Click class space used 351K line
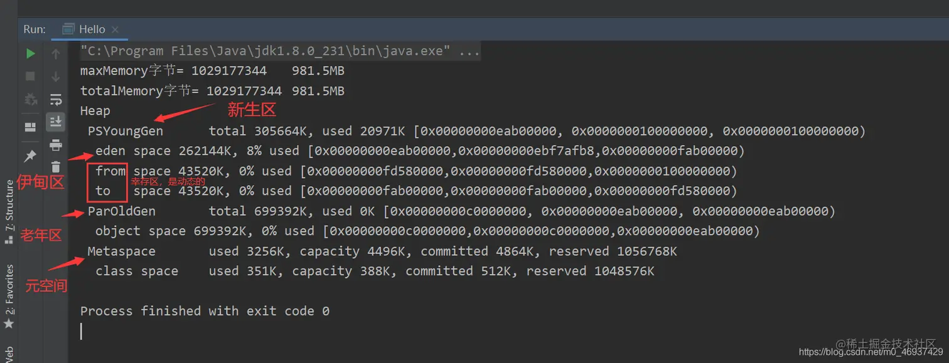 (x=375, y=271)
